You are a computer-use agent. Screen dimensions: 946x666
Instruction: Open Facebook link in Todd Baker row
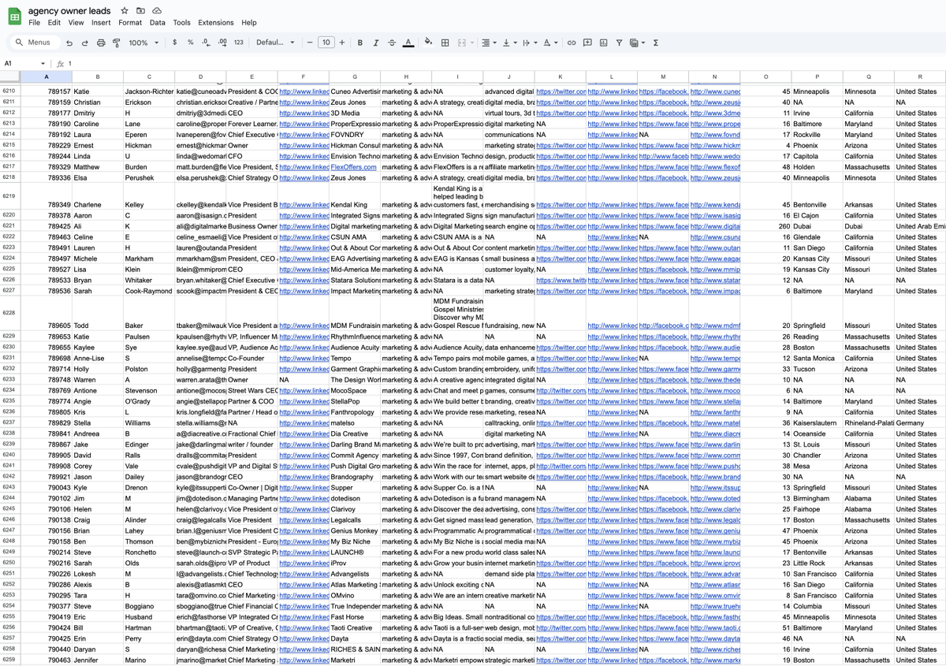(663, 326)
